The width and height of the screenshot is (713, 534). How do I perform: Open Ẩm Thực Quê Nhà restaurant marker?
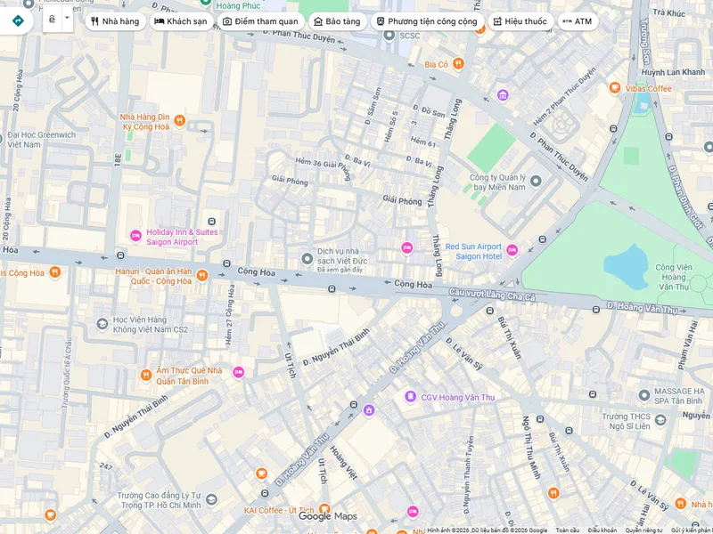click(x=146, y=375)
